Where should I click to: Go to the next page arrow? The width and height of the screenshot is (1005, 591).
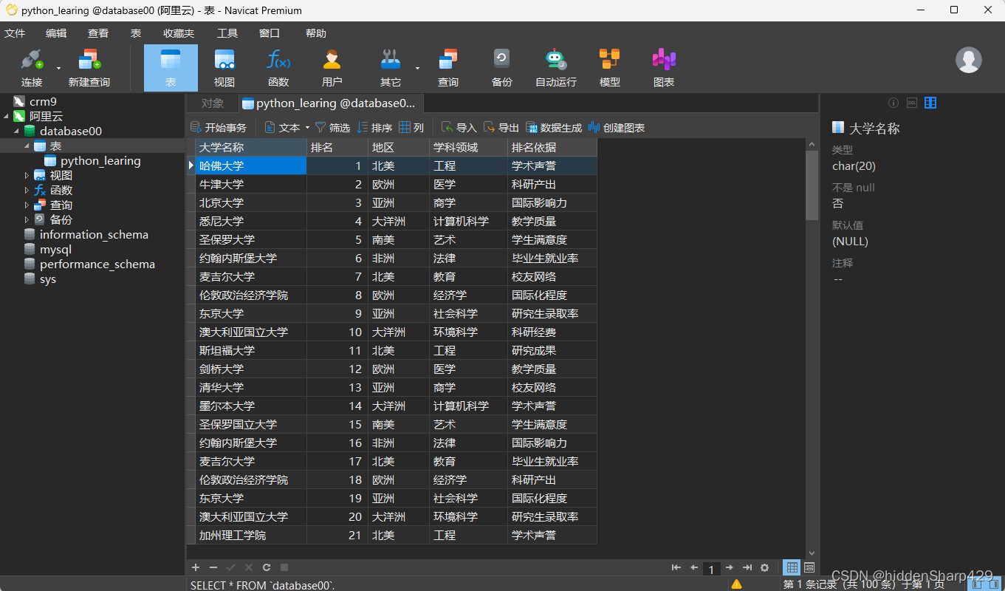coord(730,567)
